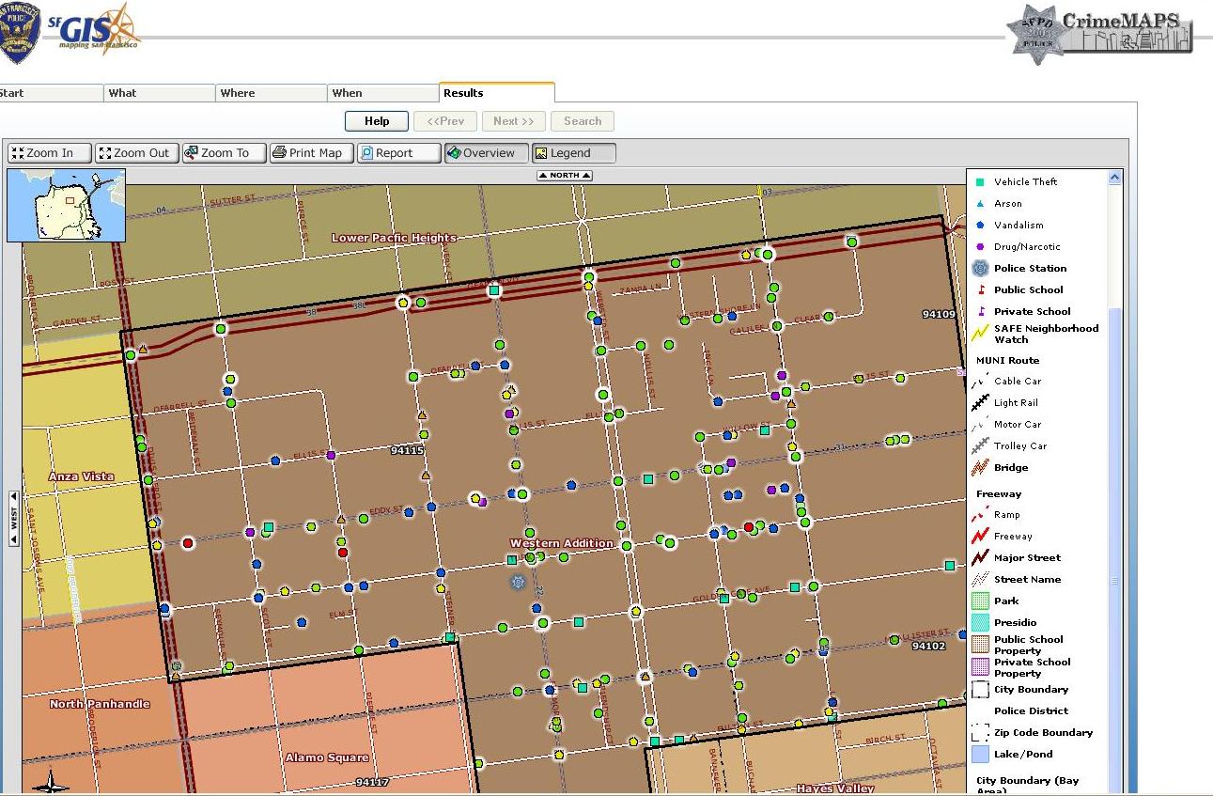Click the 94115 zip code label
1213x796 pixels.
click(407, 451)
